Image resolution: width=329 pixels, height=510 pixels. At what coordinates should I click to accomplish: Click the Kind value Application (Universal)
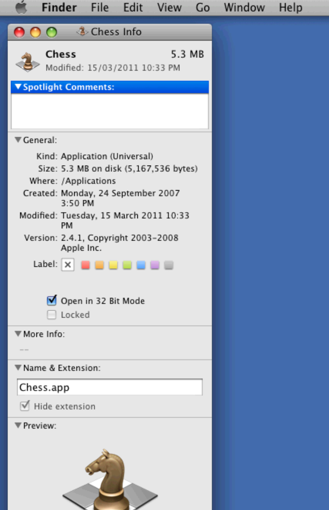tap(107, 156)
